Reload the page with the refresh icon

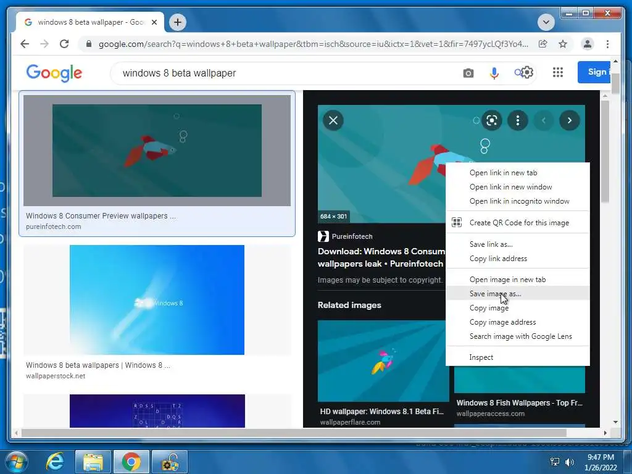[x=64, y=44]
